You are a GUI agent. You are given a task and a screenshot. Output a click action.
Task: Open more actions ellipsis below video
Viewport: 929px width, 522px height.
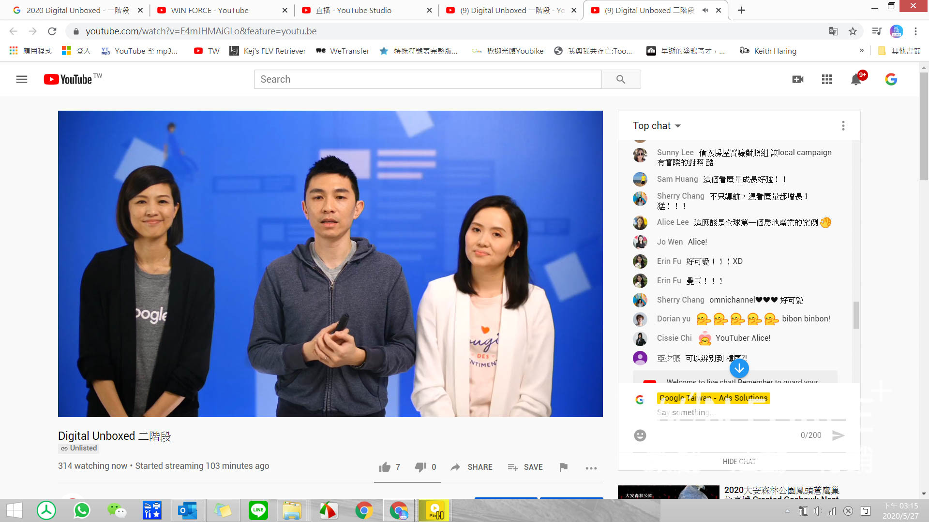591,468
